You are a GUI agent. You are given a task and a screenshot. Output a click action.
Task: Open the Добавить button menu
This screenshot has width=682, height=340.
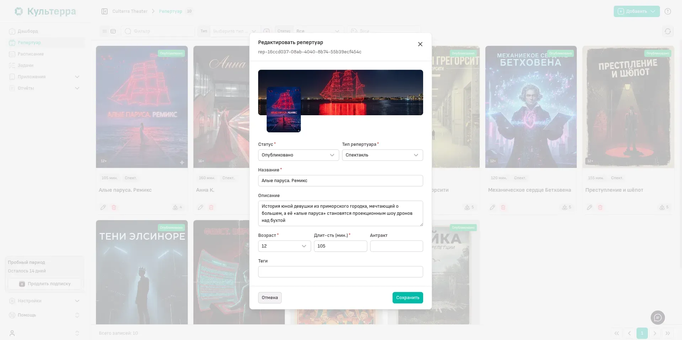pyautogui.click(x=636, y=11)
